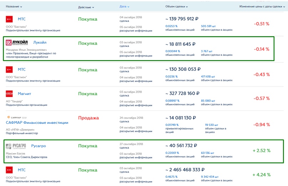Click share count 19 530 шт
The image size is (288, 186).
[x=212, y=125]
